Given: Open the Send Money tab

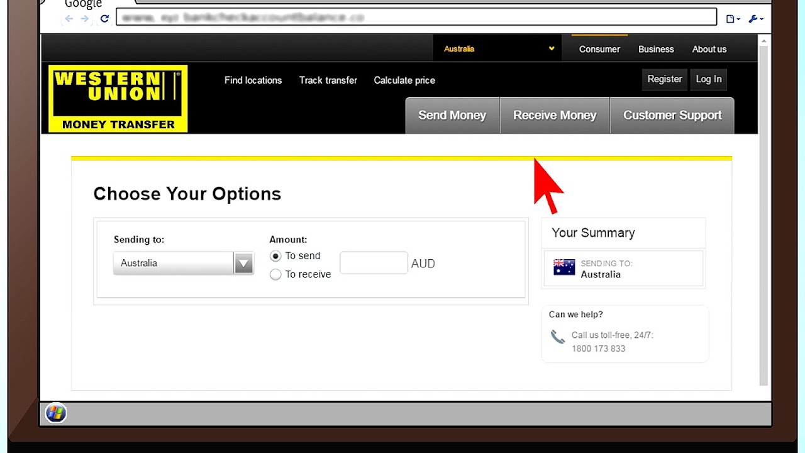Looking at the screenshot, I should point(452,115).
